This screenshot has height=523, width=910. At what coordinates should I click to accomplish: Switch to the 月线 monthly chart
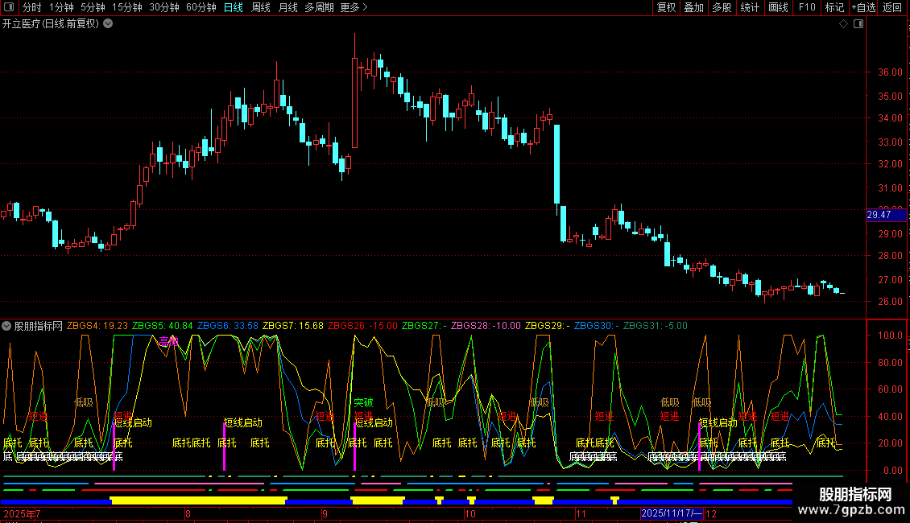coord(287,7)
